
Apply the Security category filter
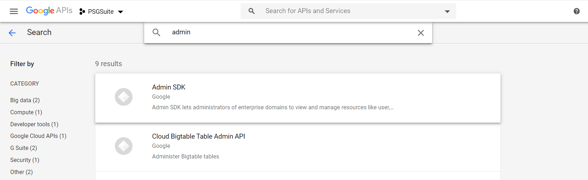[x=25, y=160]
